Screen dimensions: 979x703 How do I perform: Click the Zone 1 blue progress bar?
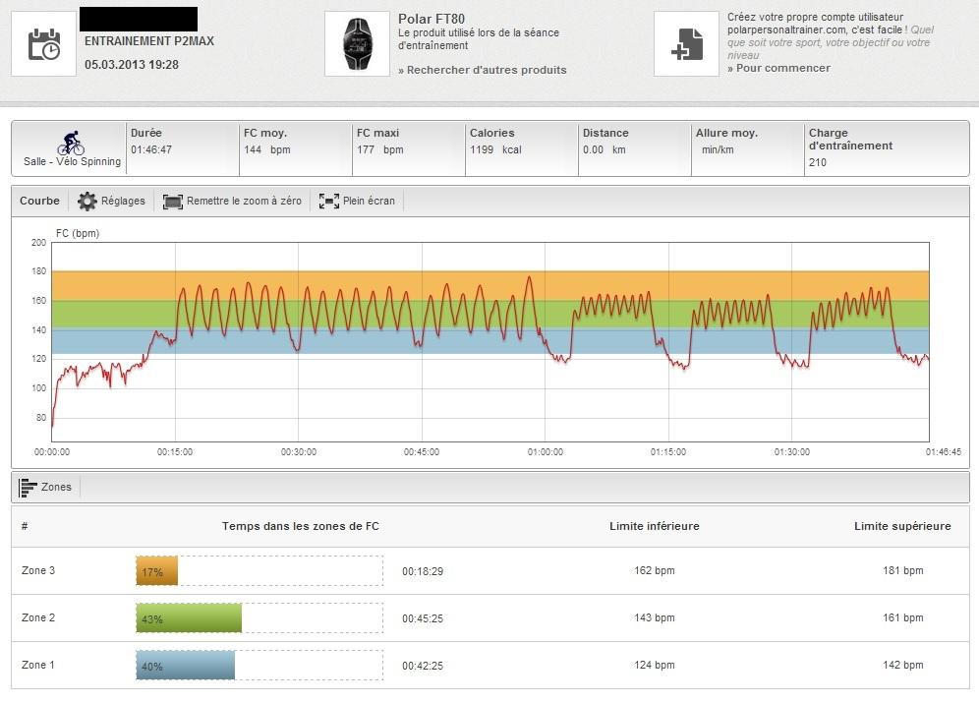[x=186, y=666]
